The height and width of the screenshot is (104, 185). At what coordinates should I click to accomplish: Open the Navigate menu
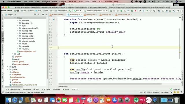click(46, 1)
